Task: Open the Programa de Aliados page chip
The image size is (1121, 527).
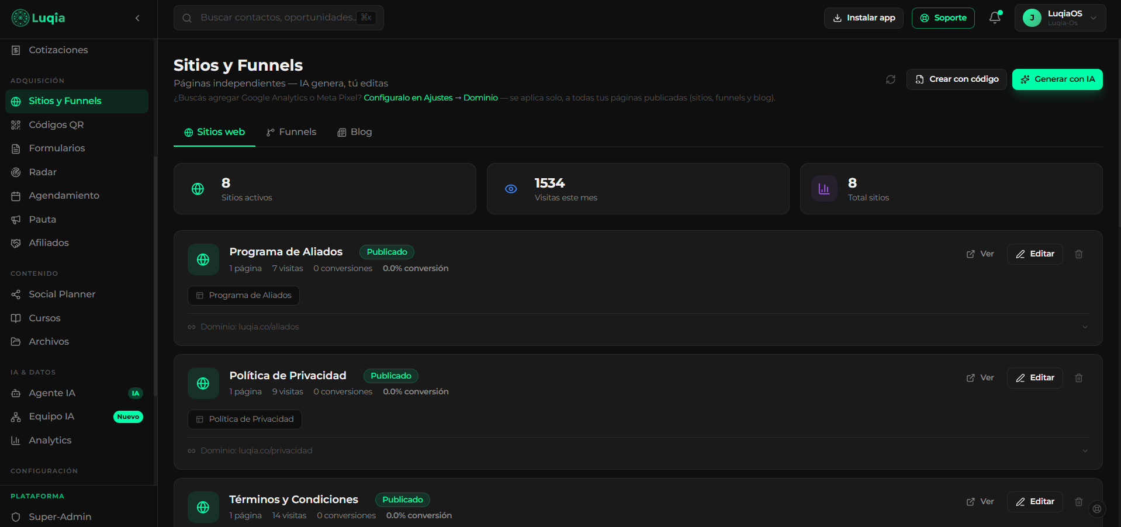Action: (244, 296)
